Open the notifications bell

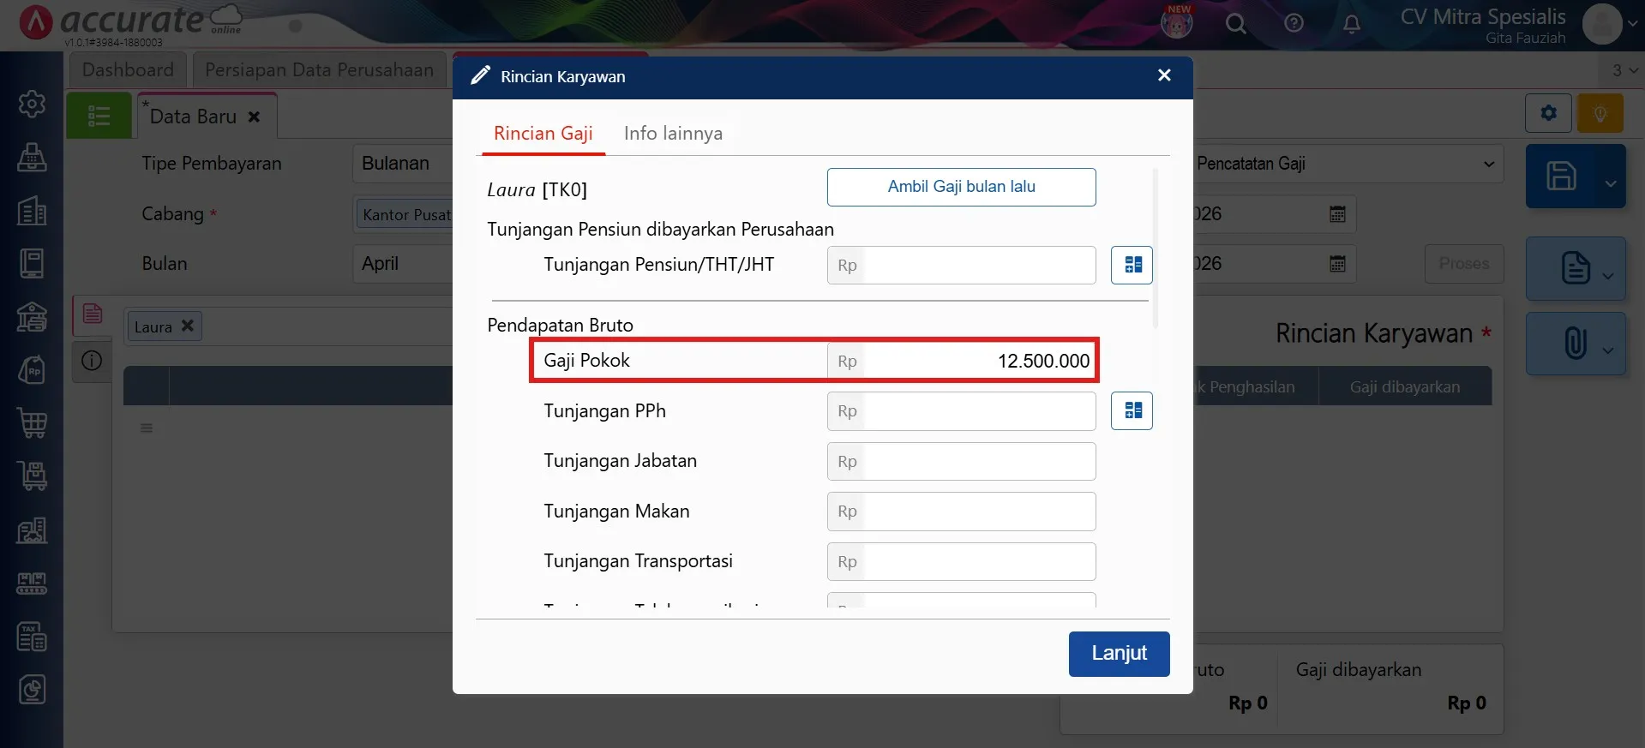(1352, 24)
